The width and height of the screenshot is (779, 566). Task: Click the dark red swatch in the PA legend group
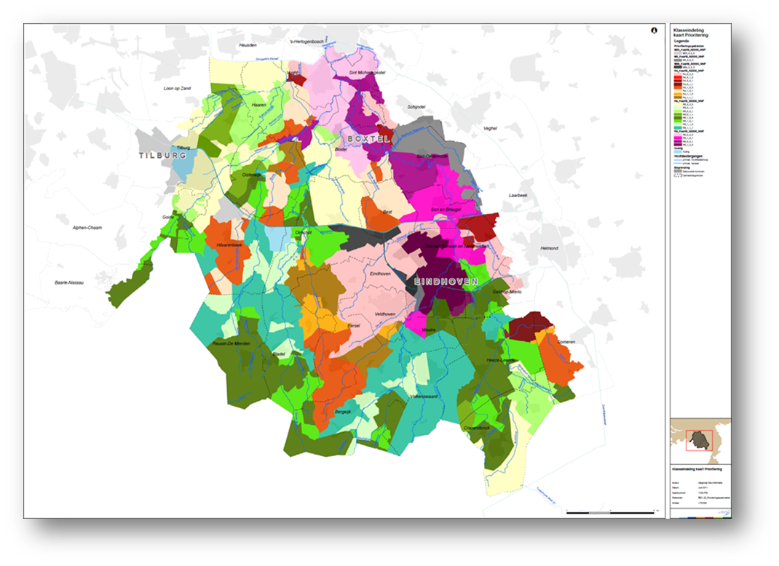(x=676, y=82)
